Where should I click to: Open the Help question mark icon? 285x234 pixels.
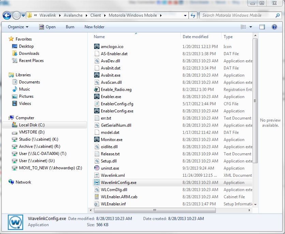click(x=274, y=27)
